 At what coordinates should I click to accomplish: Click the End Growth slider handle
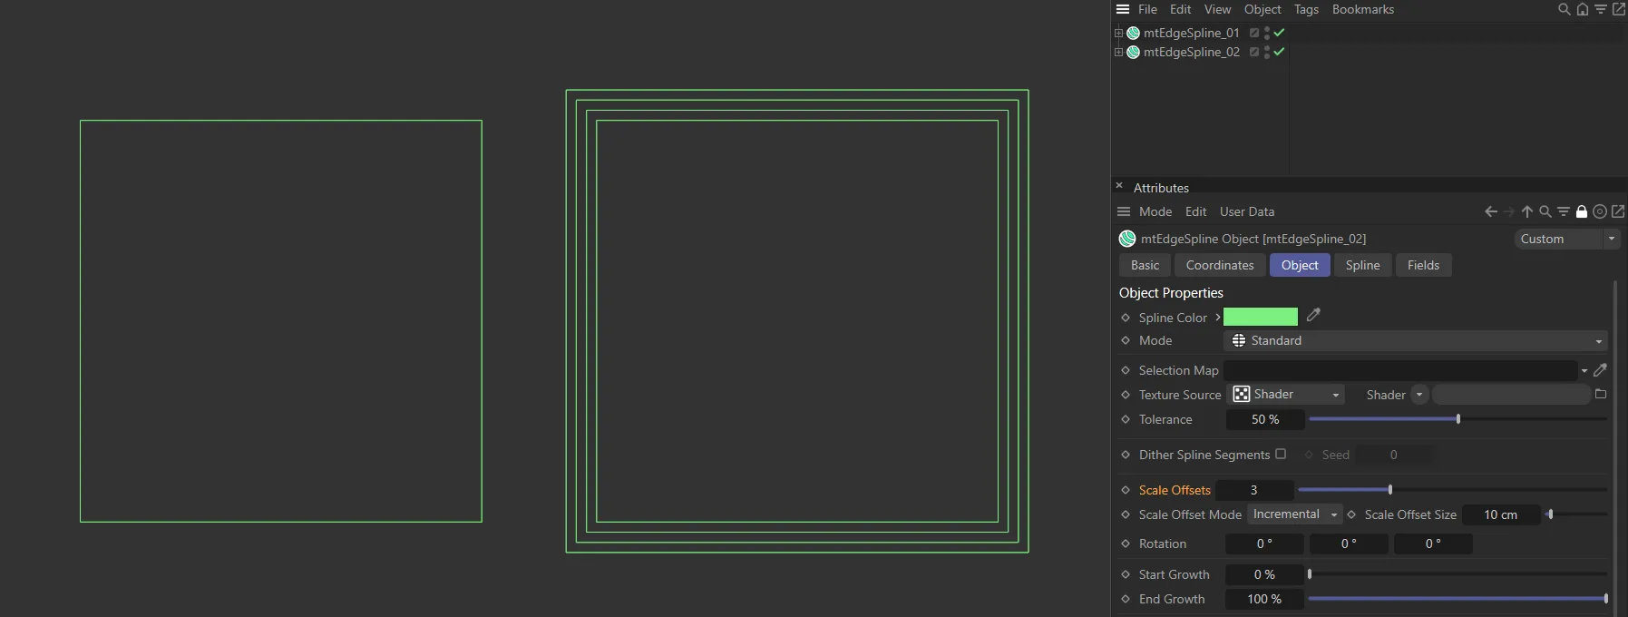pyautogui.click(x=1606, y=599)
